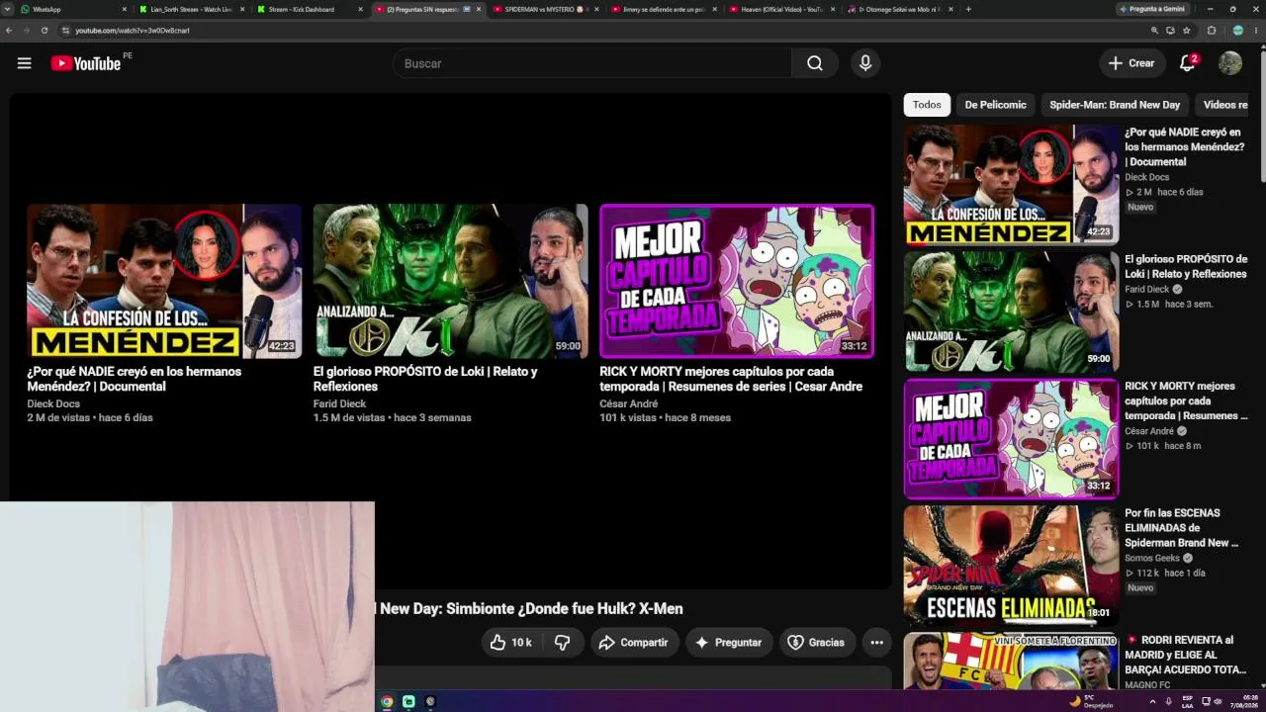
Task: Click the magnifying glass search button
Action: coord(815,63)
